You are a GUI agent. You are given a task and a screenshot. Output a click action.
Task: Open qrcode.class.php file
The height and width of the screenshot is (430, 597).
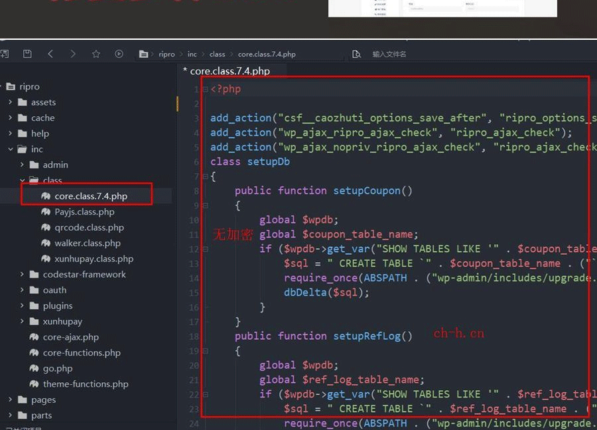point(89,228)
